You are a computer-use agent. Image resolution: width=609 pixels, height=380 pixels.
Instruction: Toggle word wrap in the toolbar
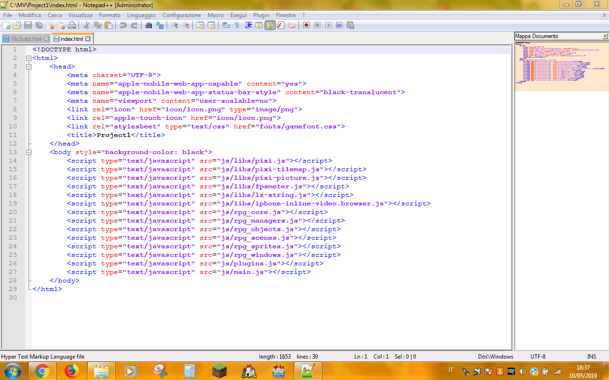click(226, 25)
